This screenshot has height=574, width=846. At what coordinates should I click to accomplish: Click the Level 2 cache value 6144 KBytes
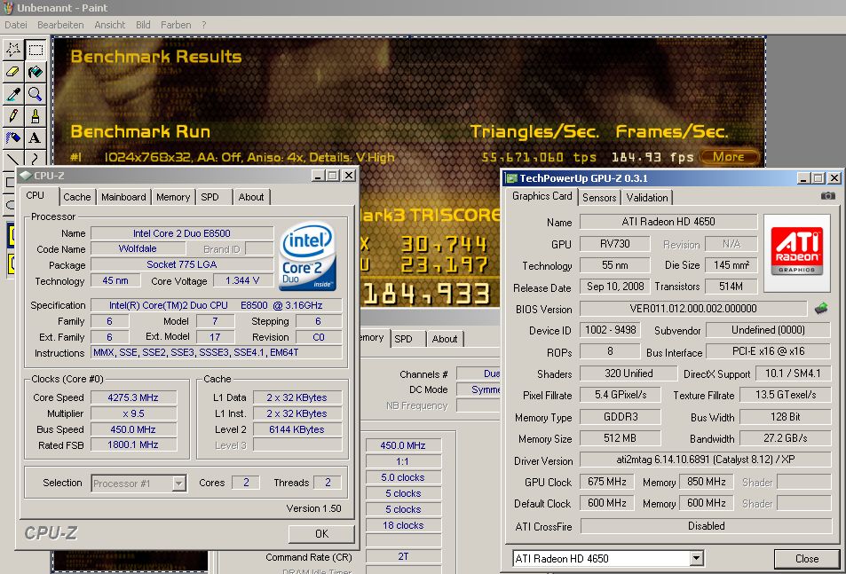[296, 429]
